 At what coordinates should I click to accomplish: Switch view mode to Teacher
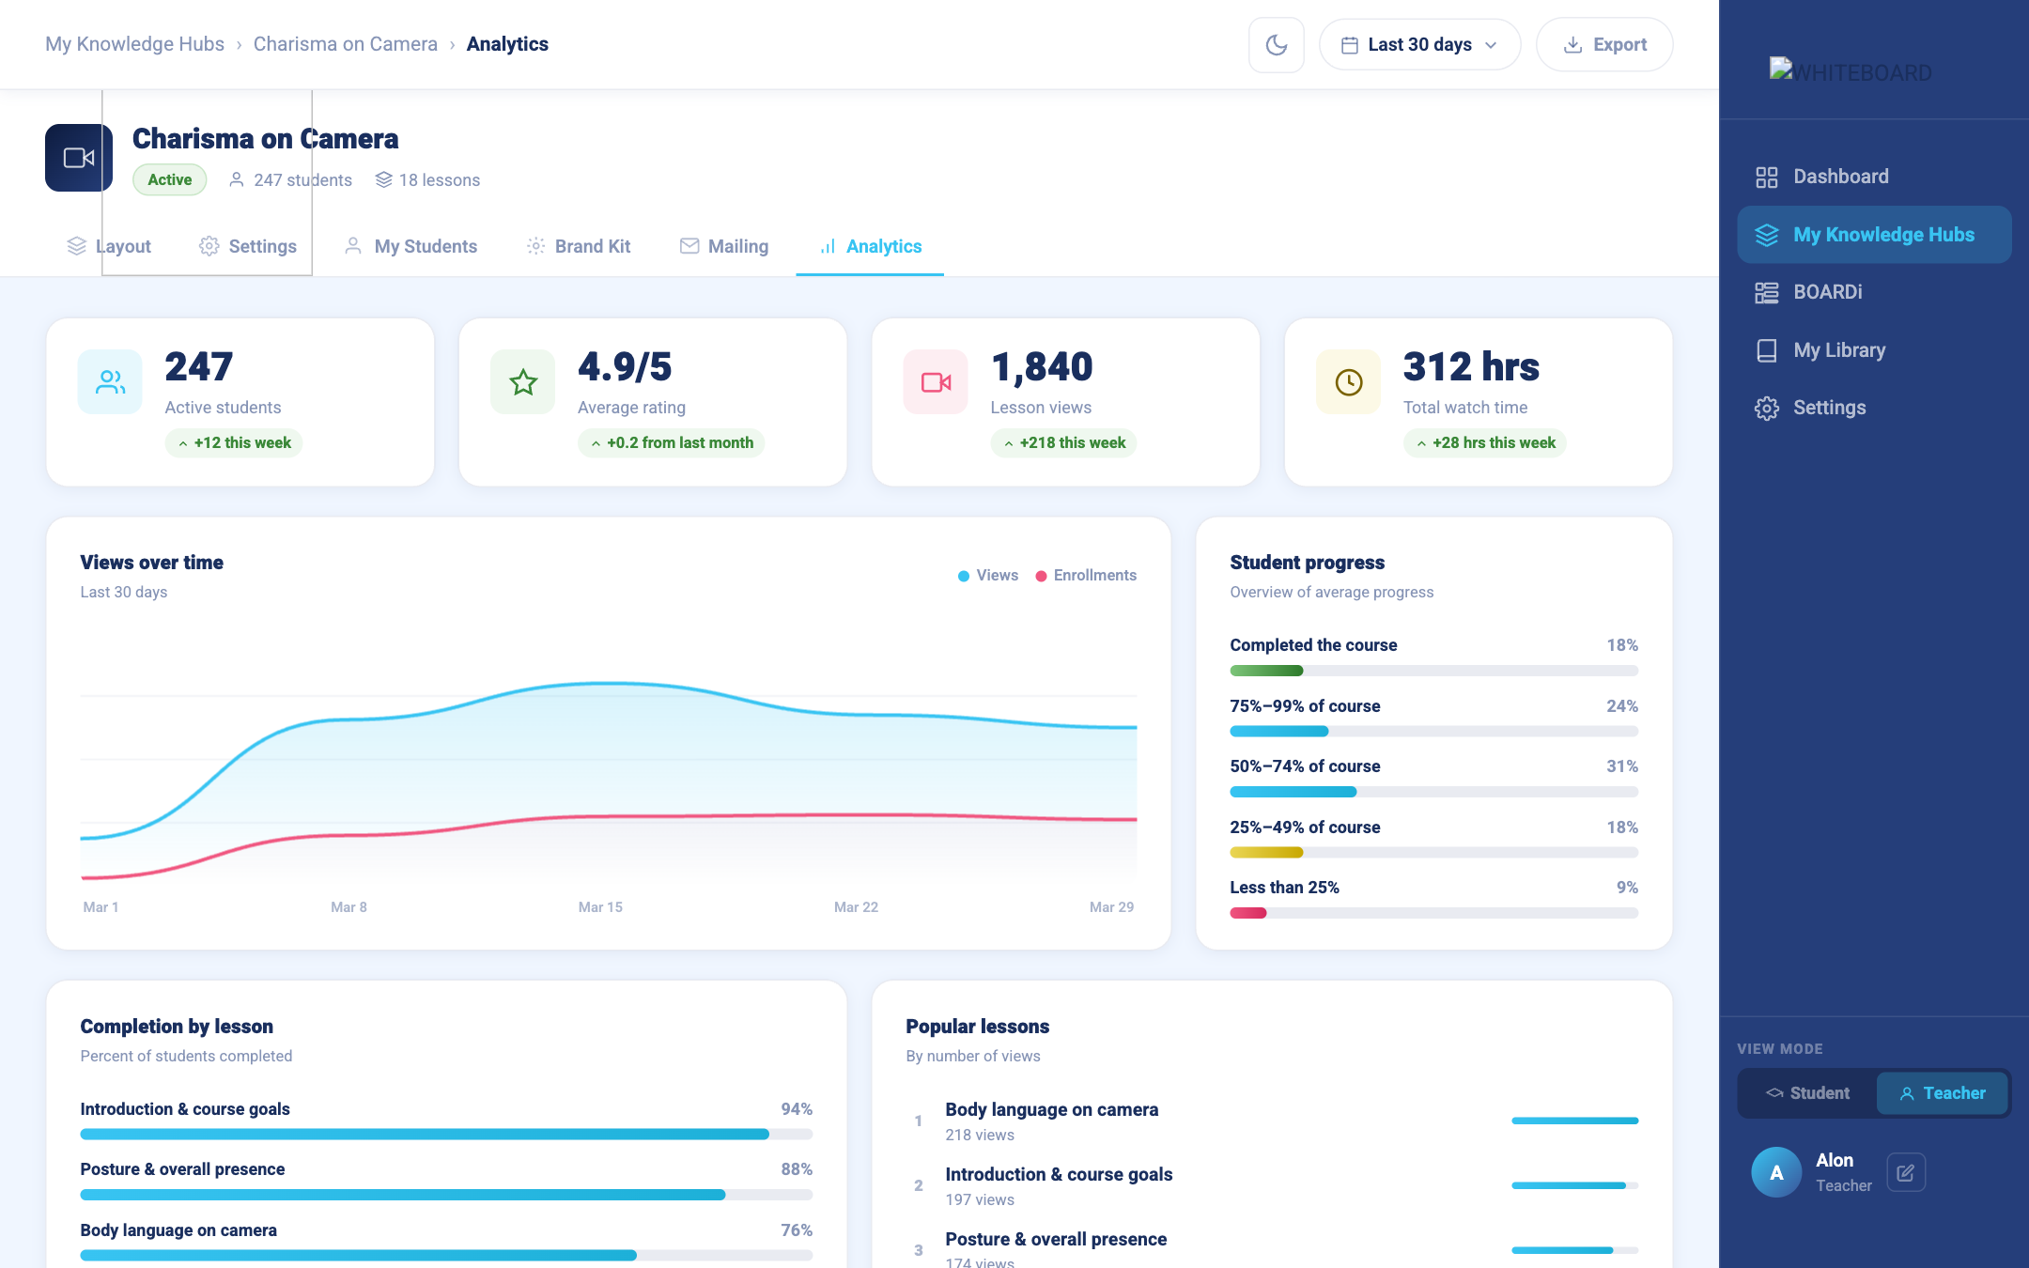[1942, 1093]
